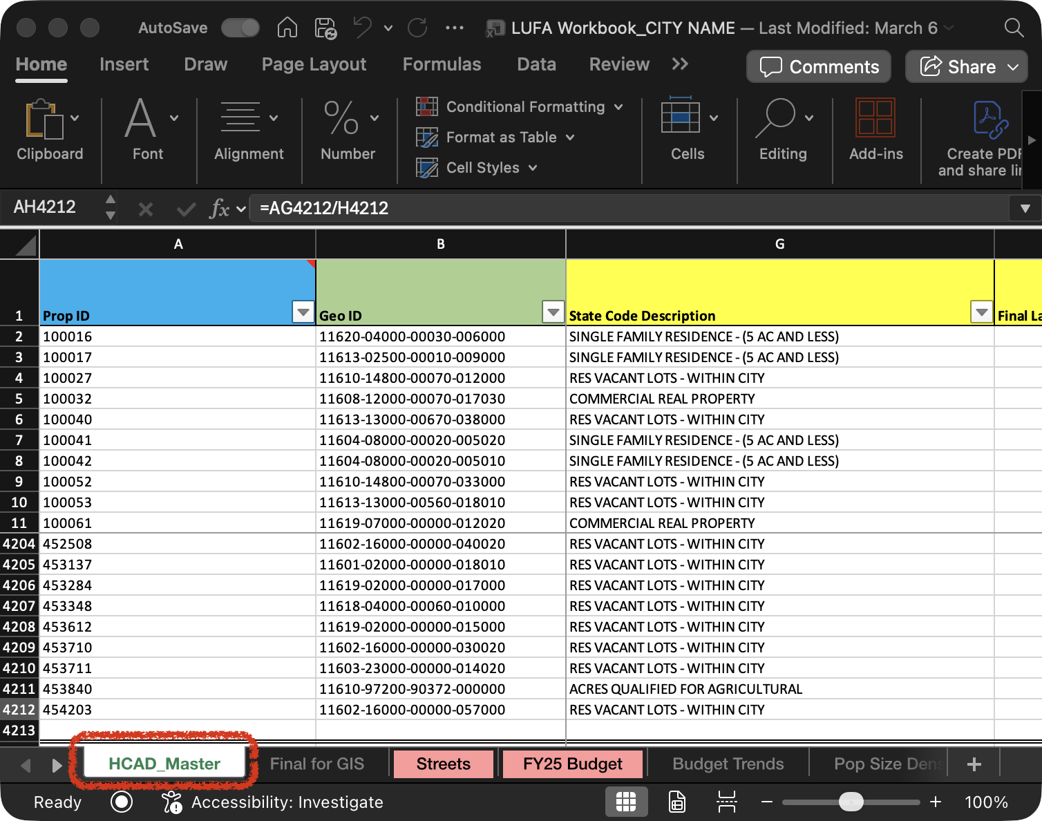Toggle the AutoSave switch
1042x821 pixels.
(x=240, y=28)
